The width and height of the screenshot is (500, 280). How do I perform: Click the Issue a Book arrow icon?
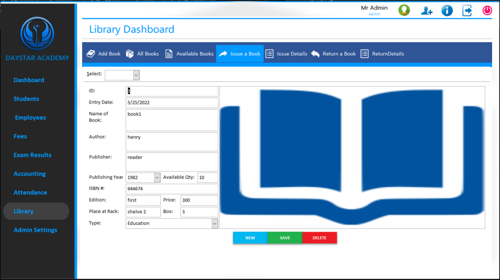tap(223, 54)
